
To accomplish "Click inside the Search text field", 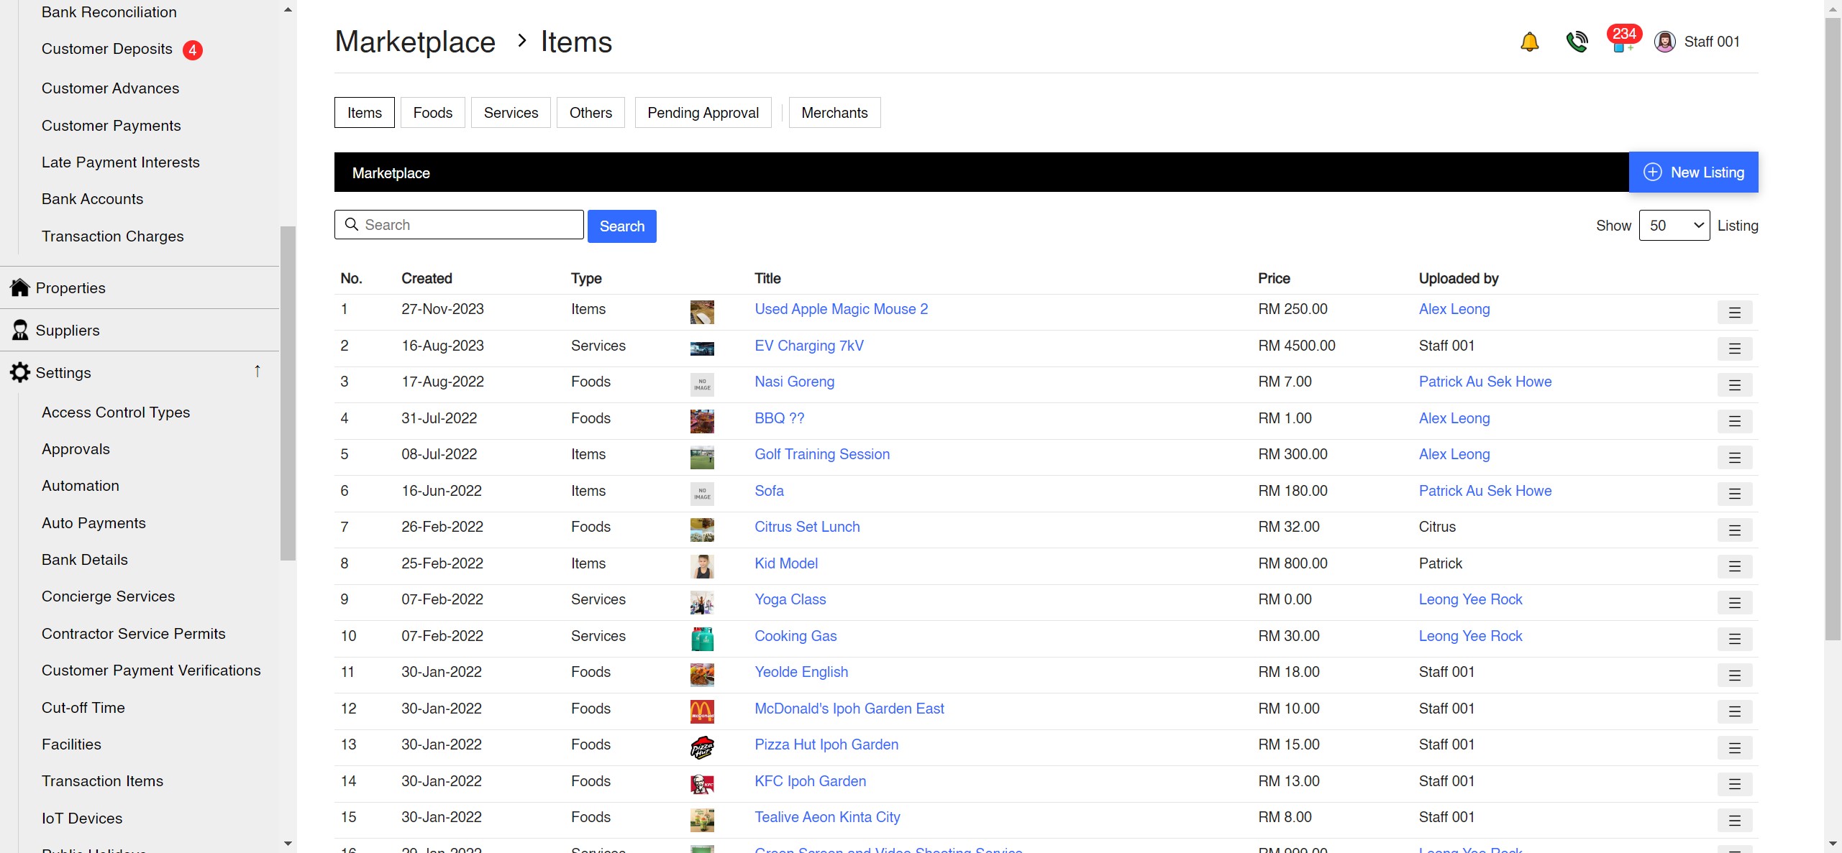I will point(468,224).
